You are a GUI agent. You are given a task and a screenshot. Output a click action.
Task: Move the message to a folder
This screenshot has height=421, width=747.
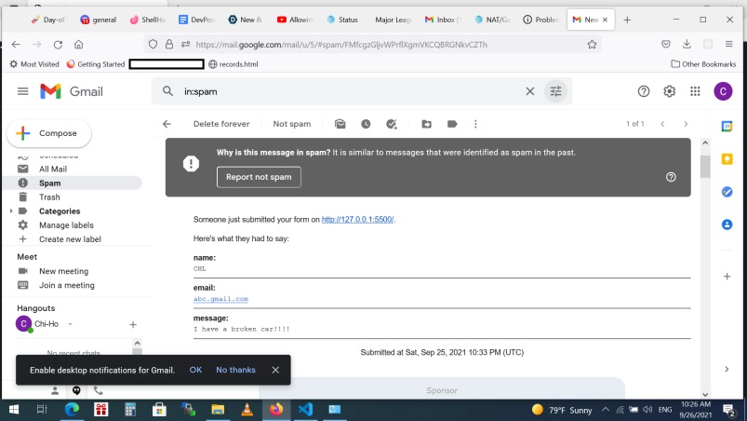(426, 124)
